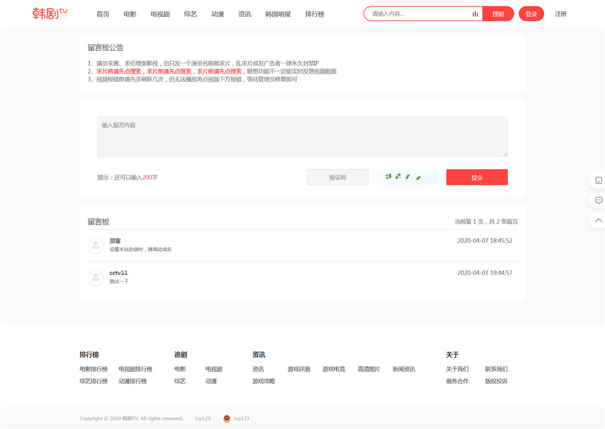This screenshot has width=605, height=429.
Task: Click timestamp 2020-04-03 19:44:57
Action: 485,273
